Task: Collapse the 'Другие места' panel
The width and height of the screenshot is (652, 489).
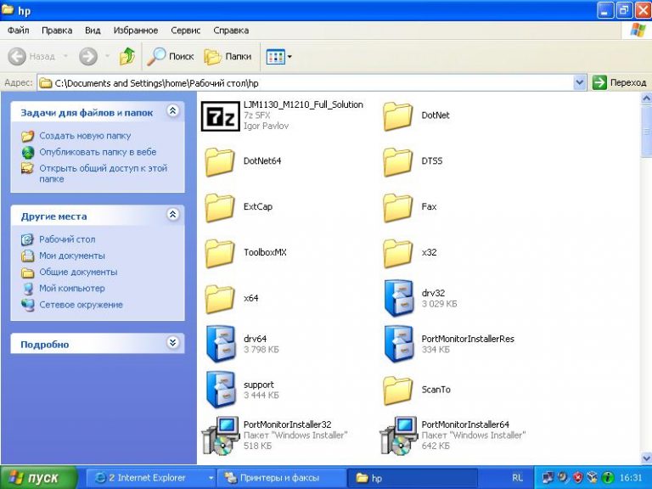Action: pos(172,214)
